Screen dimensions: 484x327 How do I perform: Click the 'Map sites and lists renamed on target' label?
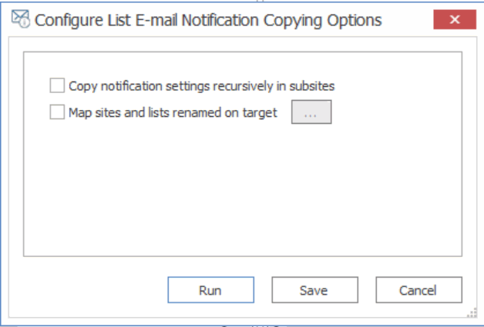173,113
